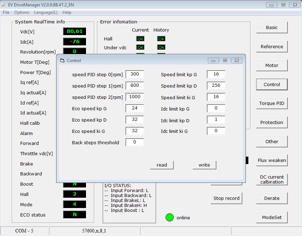Edit Idc limit ki G field
Screen dimensions: 302x236
pyautogui.click(x=216, y=131)
